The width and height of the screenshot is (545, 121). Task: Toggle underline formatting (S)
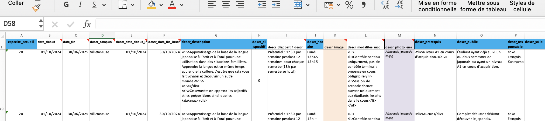click(x=94, y=5)
